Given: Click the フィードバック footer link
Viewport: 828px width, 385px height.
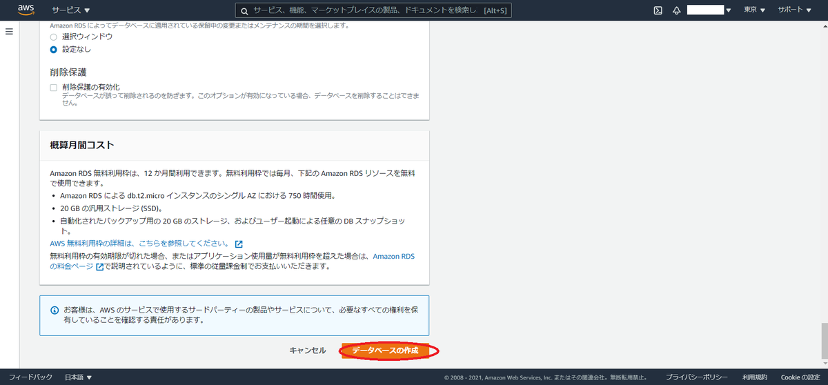Looking at the screenshot, I should [x=30, y=377].
